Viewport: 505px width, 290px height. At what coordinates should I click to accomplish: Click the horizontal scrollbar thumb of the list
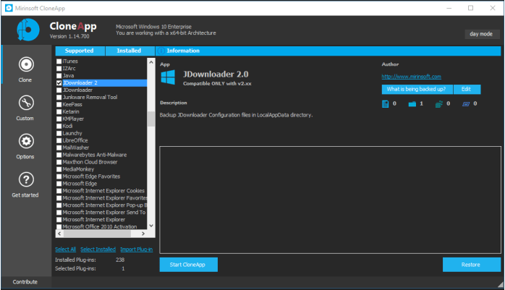coord(97,234)
